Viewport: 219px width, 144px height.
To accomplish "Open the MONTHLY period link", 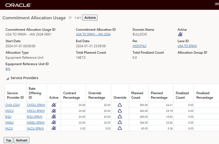I will coord(139,46).
